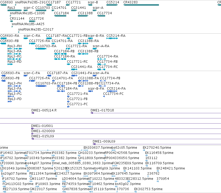Select the CG10703 gene feature
The width and height of the screenshot is (221, 193).
(x=41, y=10)
